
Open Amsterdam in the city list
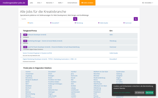coord(29,74)
